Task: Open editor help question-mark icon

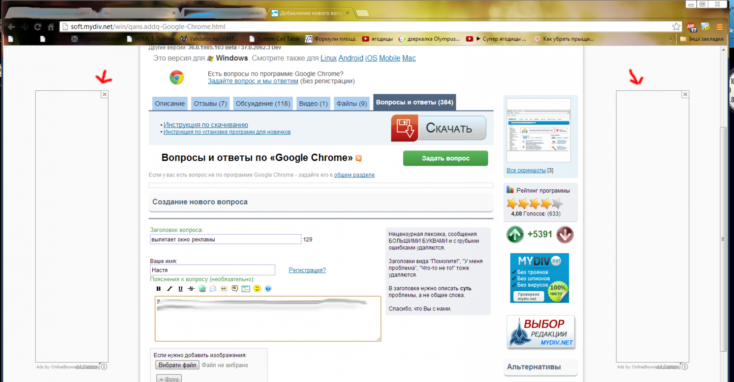Action: (x=268, y=289)
